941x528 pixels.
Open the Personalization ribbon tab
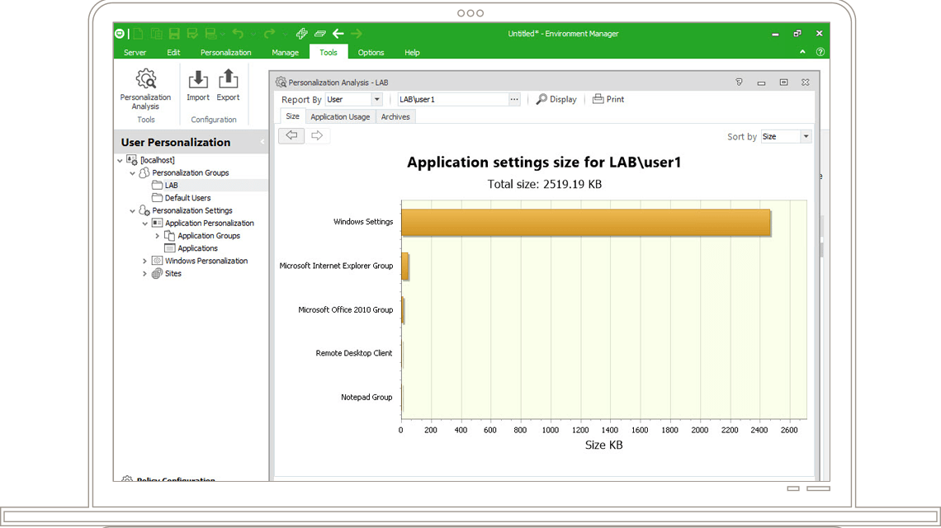click(x=225, y=53)
